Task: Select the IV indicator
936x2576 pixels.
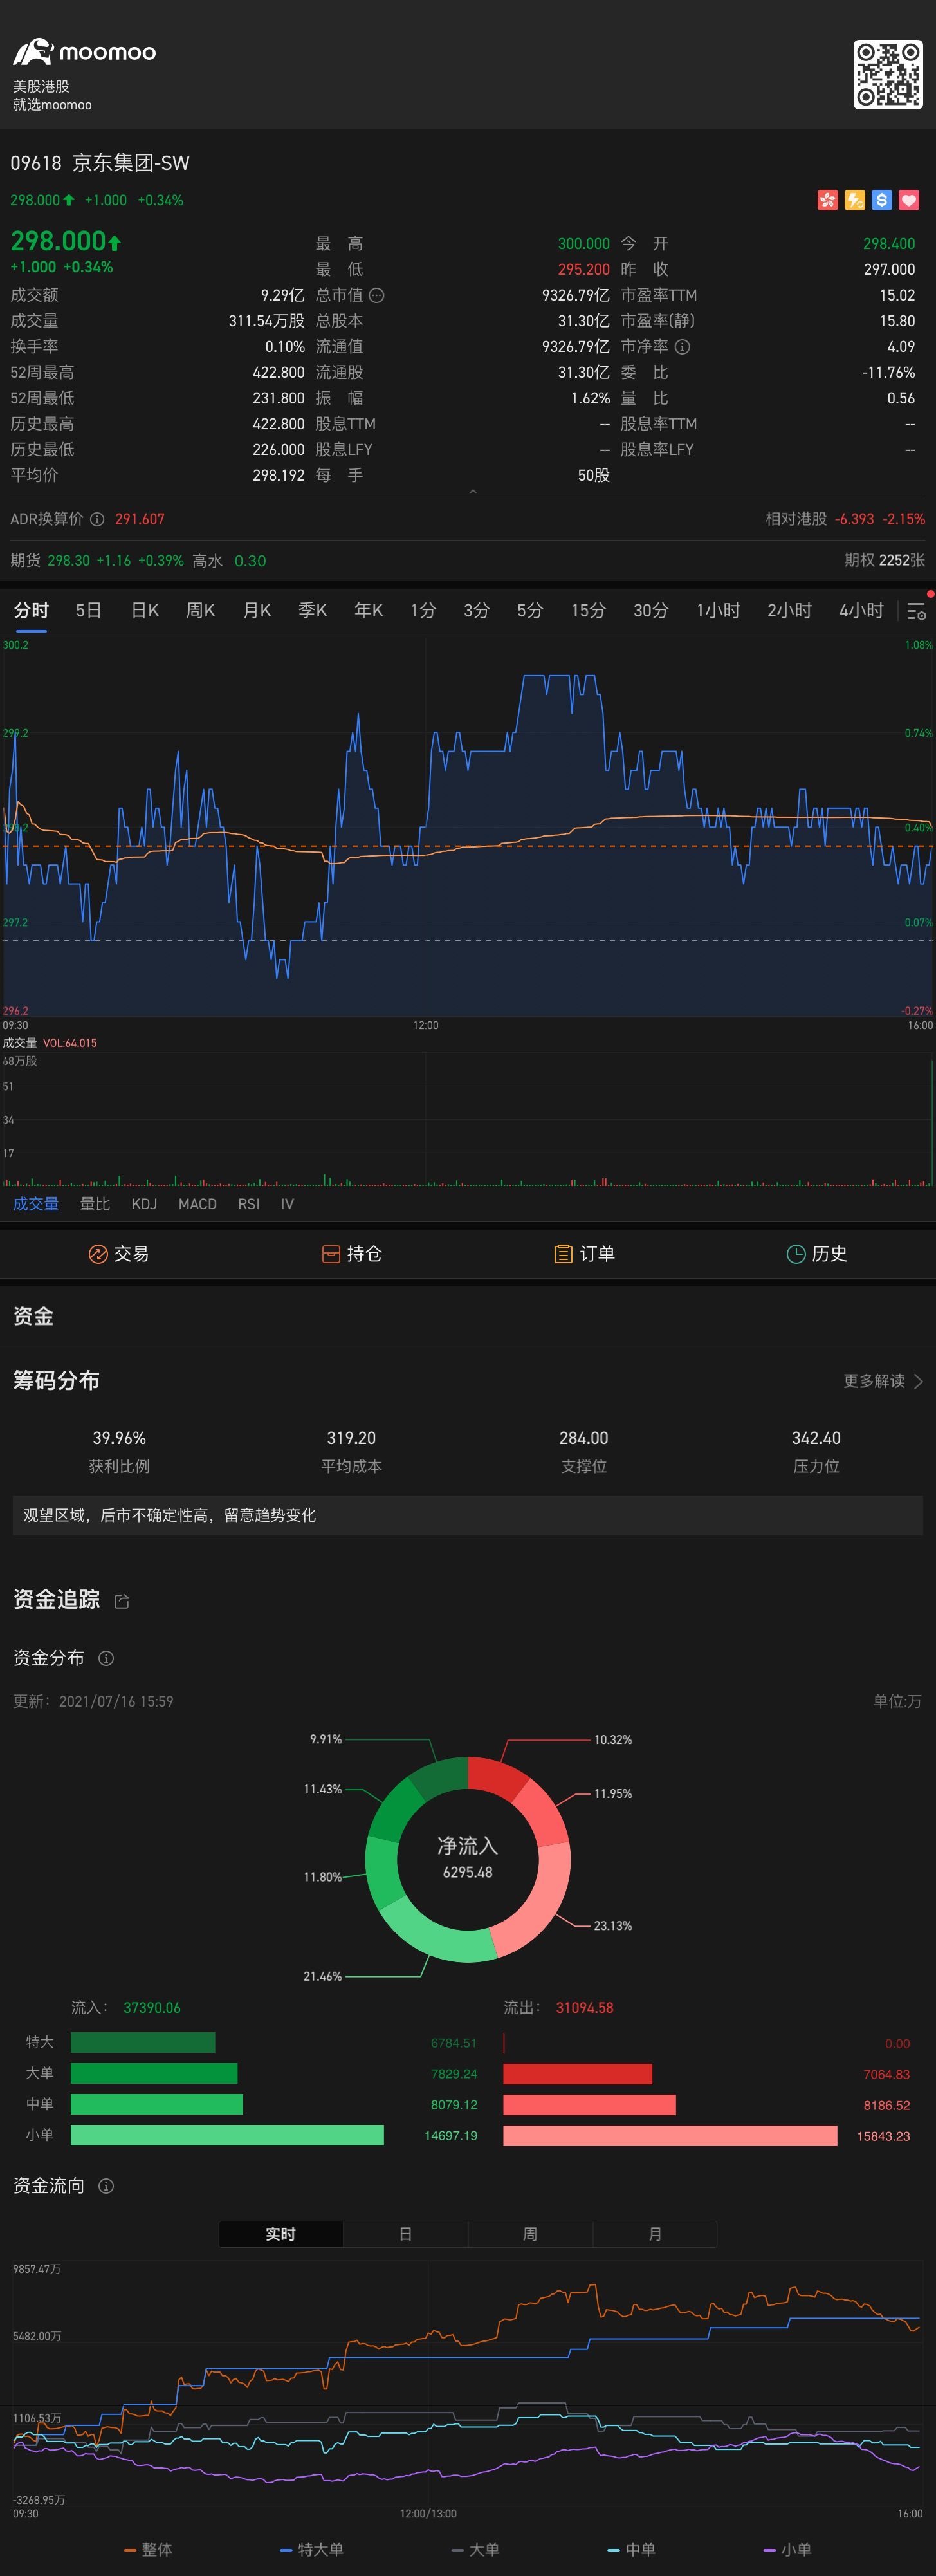Action: click(x=287, y=1204)
